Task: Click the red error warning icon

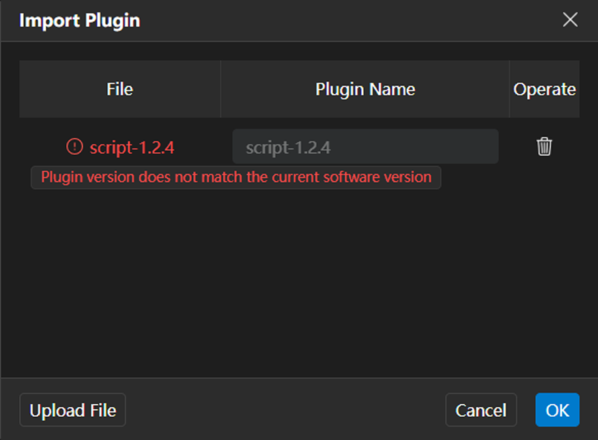Action: [74, 147]
